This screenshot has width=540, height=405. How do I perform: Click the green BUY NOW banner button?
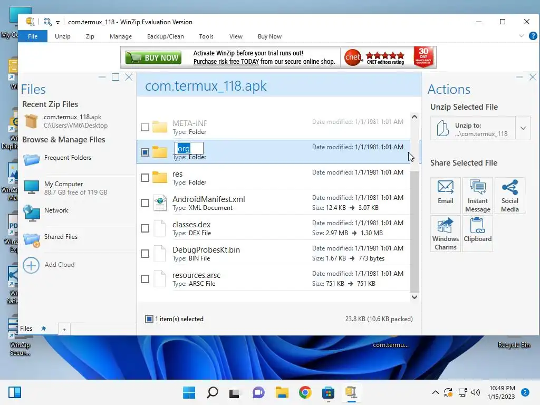[x=153, y=57]
